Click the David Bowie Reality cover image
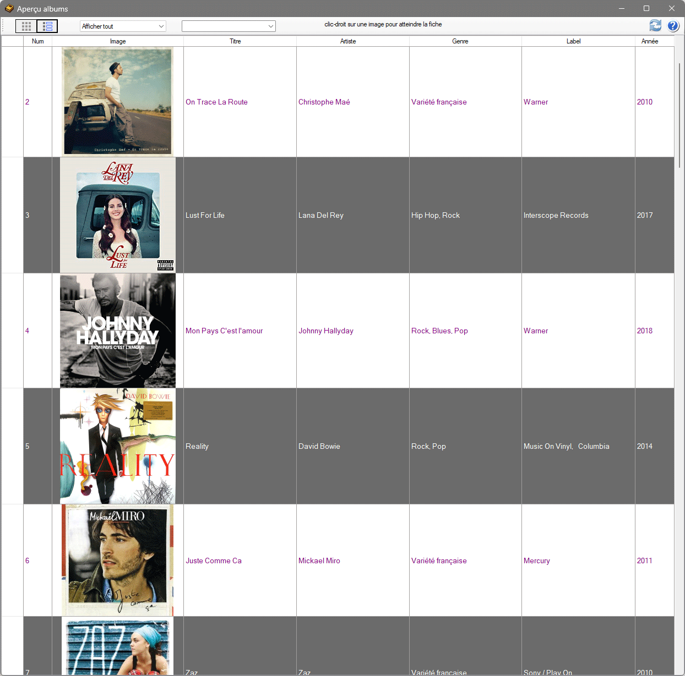Viewport: 685px width, 676px height. [118, 446]
